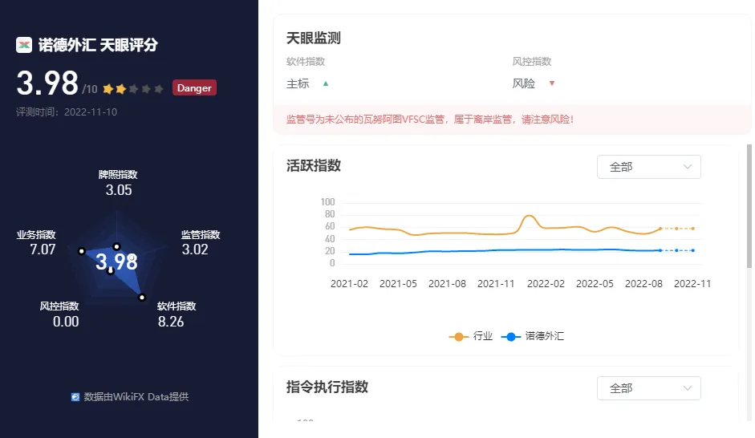
Task: Click the 业务指数 7.07 value
Action: click(x=43, y=249)
